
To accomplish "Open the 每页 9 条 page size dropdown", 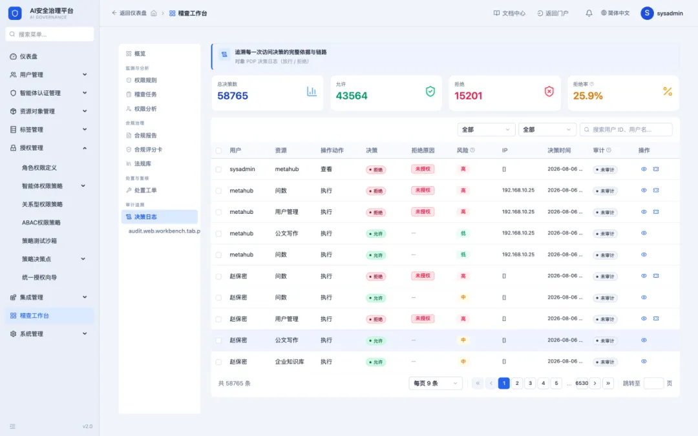I will click(436, 383).
